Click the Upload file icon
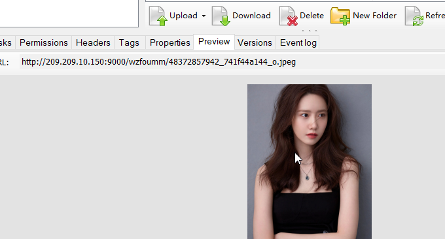445x239 pixels. pyautogui.click(x=158, y=16)
